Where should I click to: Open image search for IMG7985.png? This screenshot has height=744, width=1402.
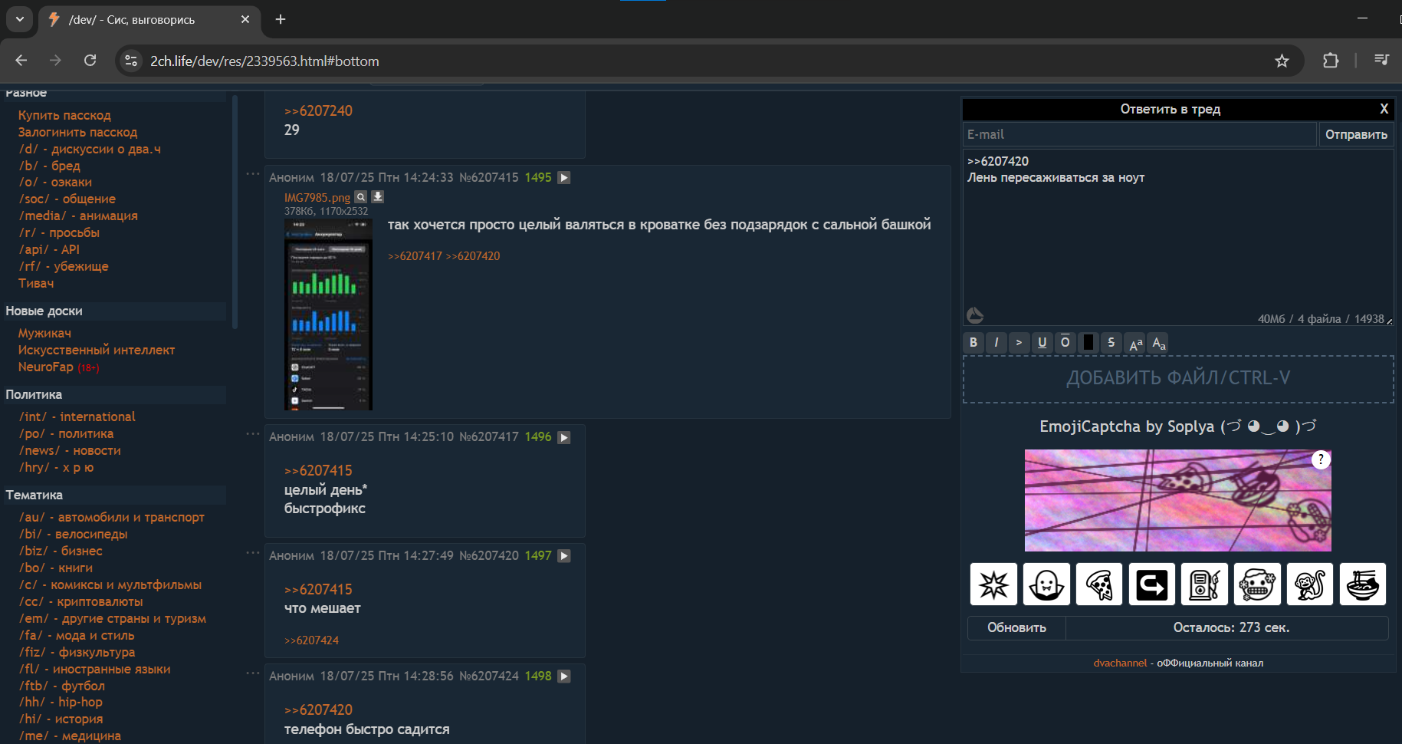361,197
